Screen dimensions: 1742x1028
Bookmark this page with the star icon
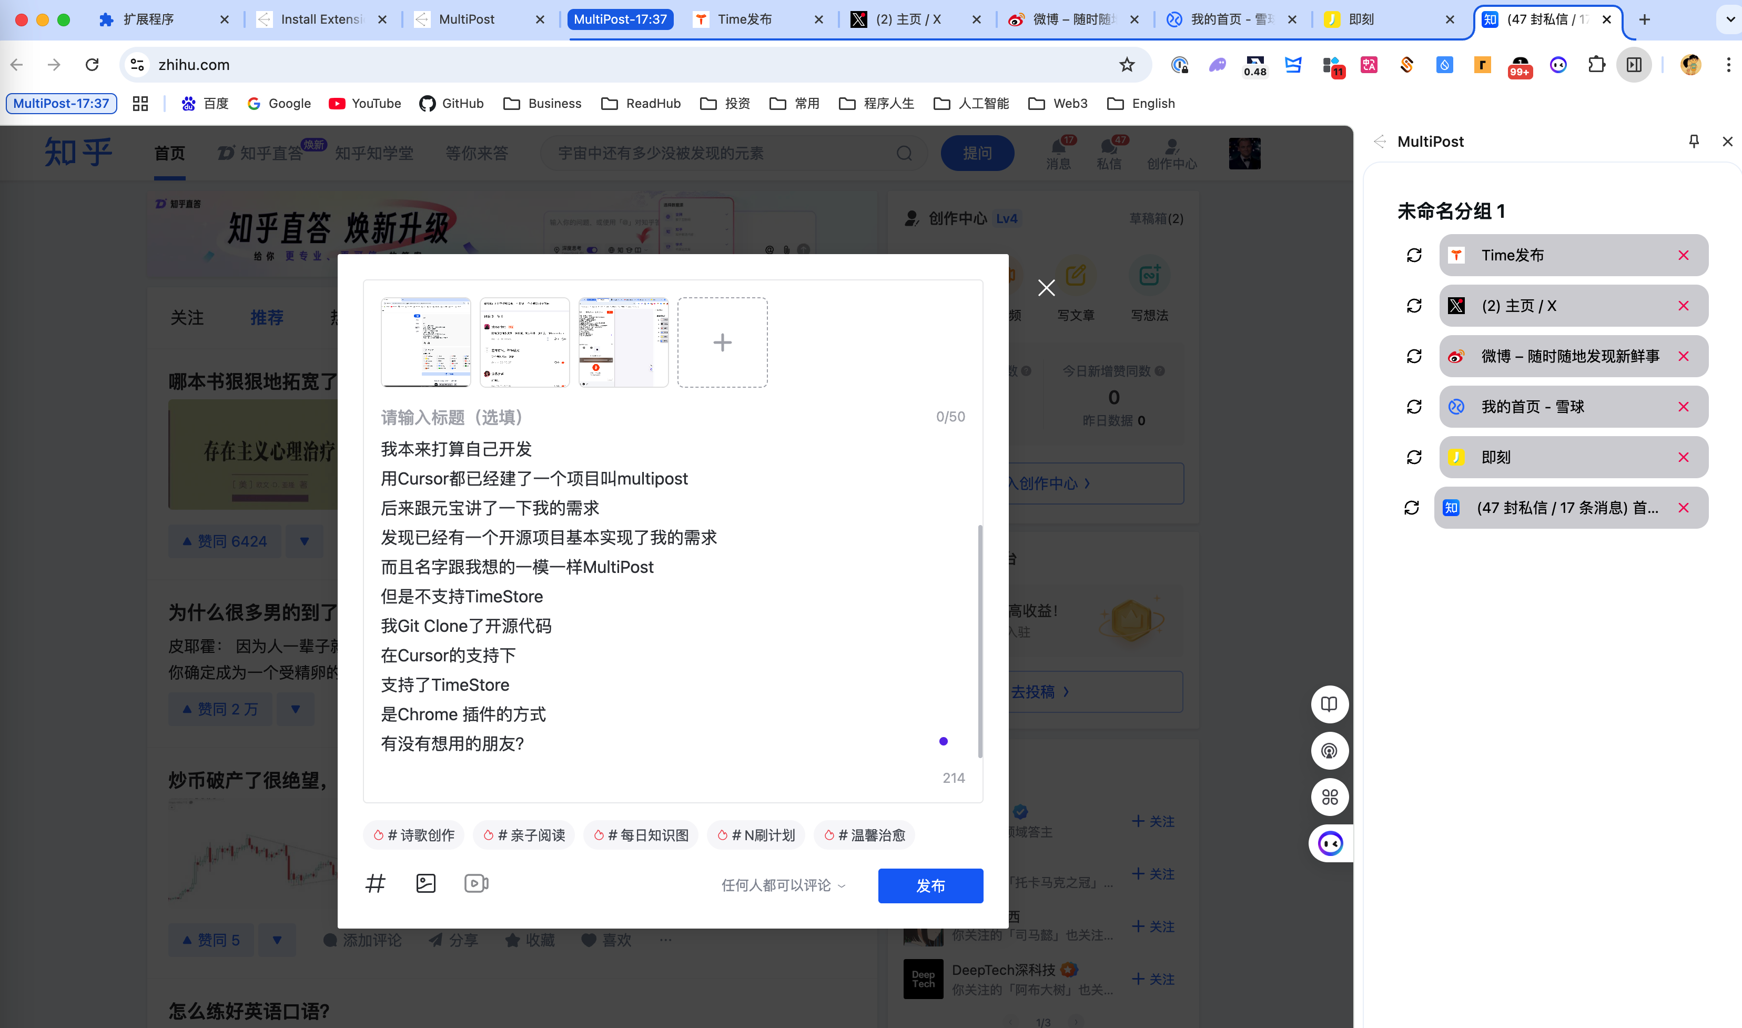(1127, 64)
